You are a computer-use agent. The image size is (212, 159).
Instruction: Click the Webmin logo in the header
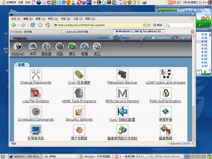(20, 38)
